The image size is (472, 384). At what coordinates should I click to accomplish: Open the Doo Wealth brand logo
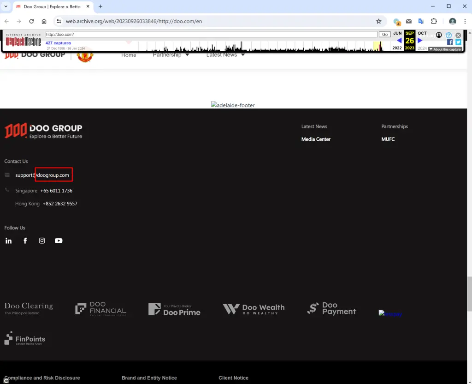[254, 309]
